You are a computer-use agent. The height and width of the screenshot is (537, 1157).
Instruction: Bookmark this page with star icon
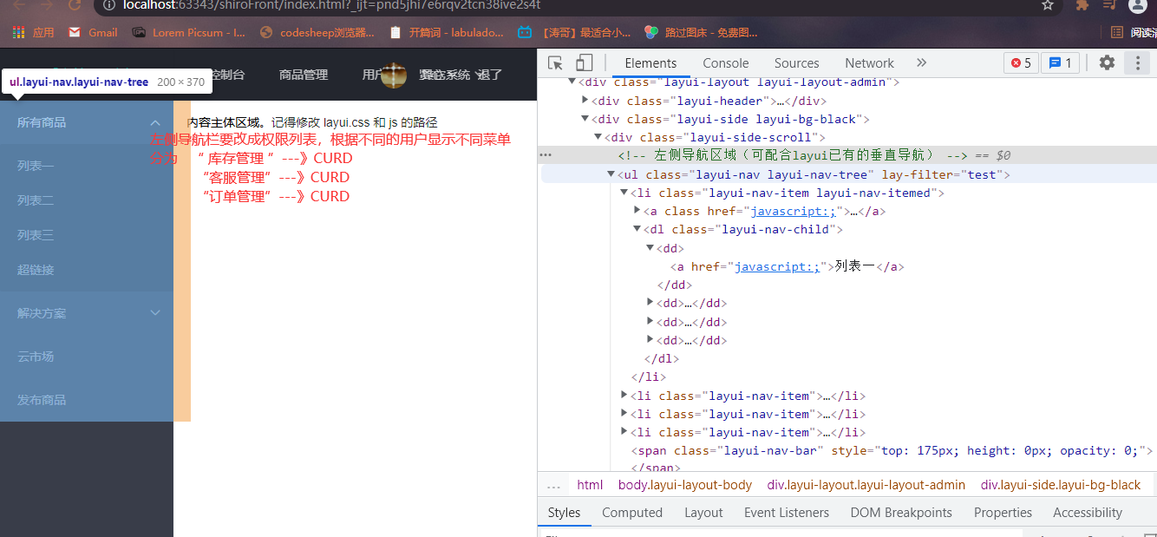(x=1048, y=5)
